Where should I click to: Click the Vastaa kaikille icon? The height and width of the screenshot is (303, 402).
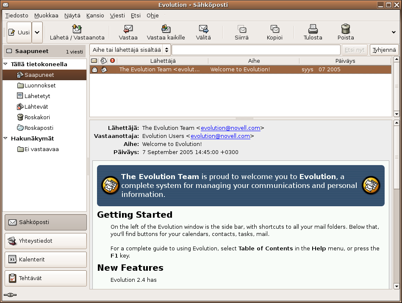pos(166,29)
